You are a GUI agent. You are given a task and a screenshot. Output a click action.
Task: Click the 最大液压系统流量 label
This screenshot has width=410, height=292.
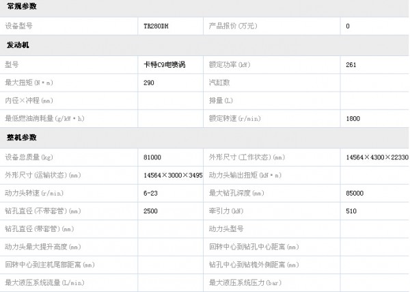tap(44, 282)
